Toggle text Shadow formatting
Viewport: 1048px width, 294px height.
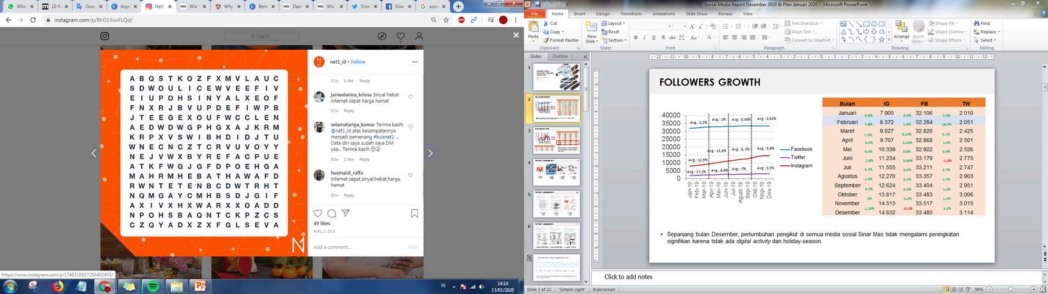663,38
